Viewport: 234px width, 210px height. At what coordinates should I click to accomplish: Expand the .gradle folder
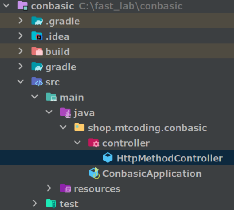[21, 21]
